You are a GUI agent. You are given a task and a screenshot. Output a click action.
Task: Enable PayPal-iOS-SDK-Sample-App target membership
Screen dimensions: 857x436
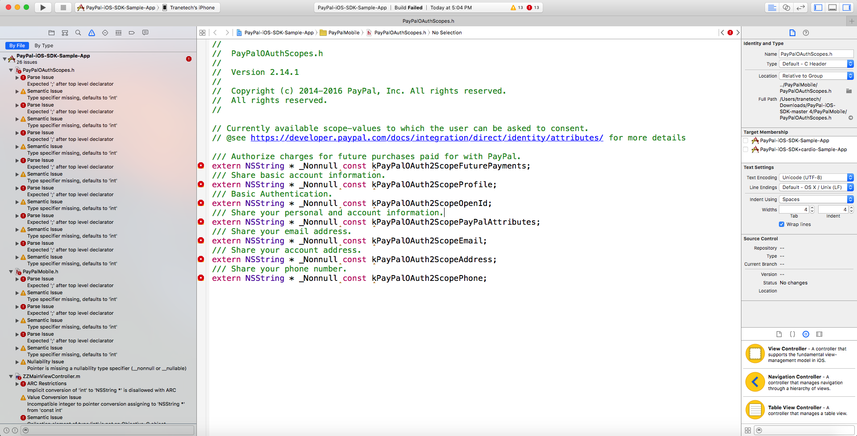[745, 140]
